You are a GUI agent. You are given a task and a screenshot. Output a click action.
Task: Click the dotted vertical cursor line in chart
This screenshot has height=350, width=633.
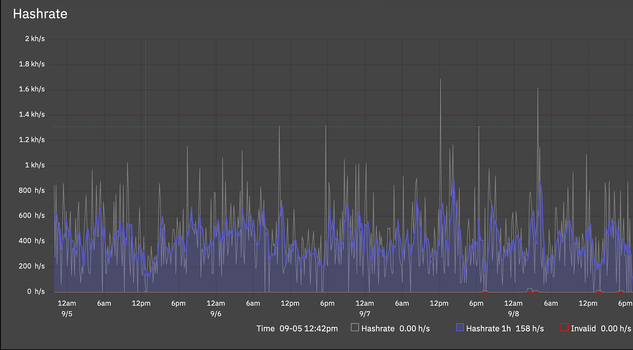point(145,166)
